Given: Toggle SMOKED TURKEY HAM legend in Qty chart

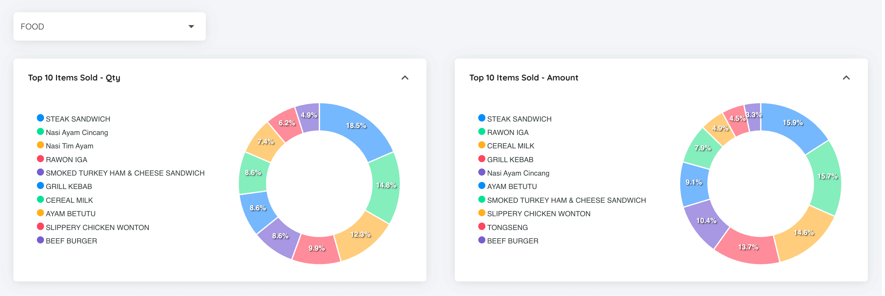Looking at the screenshot, I should (121, 173).
